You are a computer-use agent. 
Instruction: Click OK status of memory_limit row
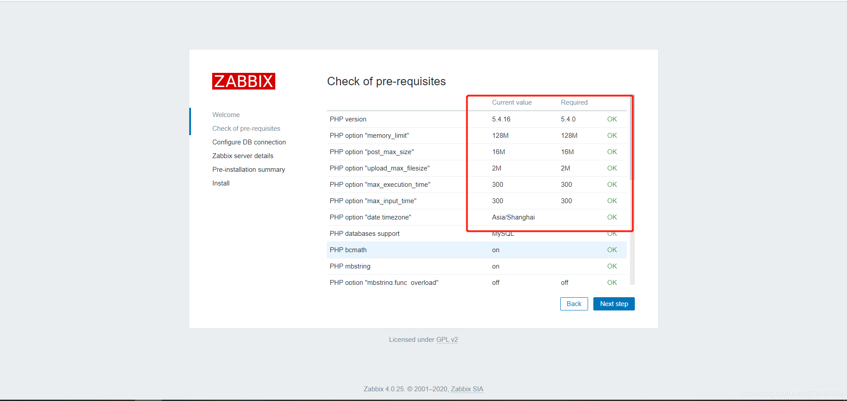pyautogui.click(x=612, y=136)
